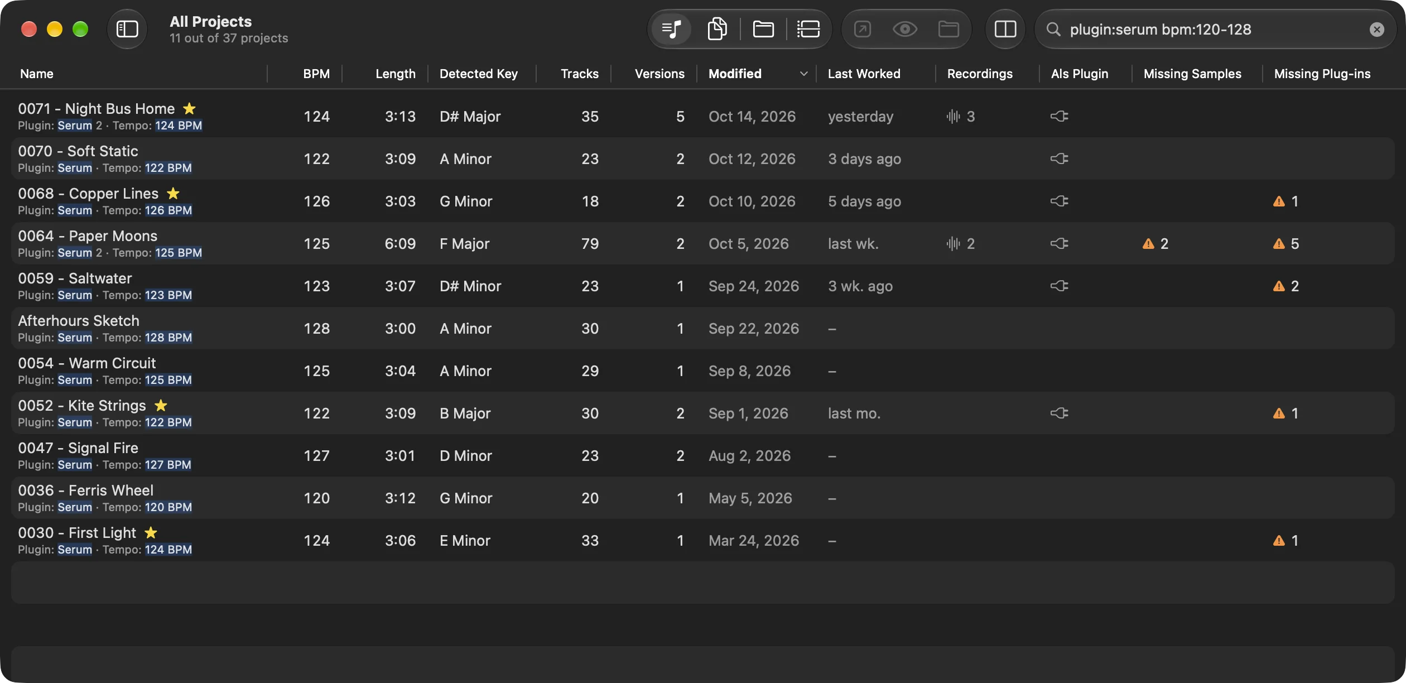This screenshot has height=683, width=1406.
Task: Sort by the Tracks column header
Action: pyautogui.click(x=580, y=74)
